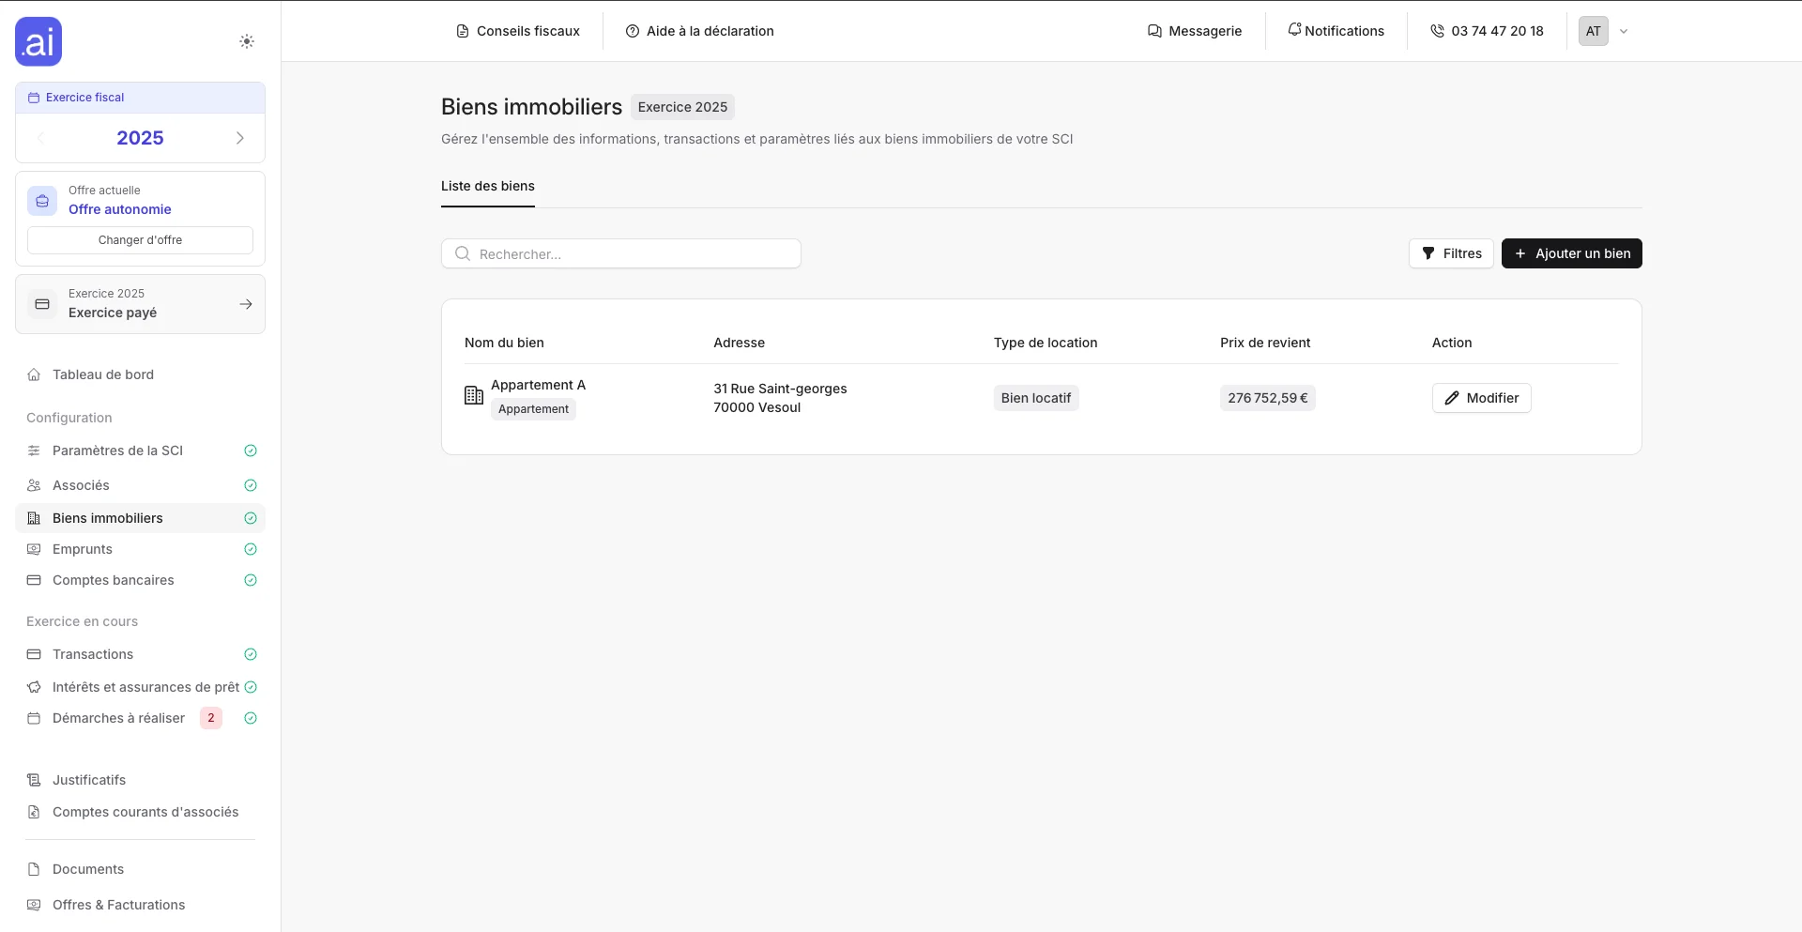This screenshot has height=932, width=1802.
Task: Click the Ajouter un bien button
Action: (x=1571, y=253)
